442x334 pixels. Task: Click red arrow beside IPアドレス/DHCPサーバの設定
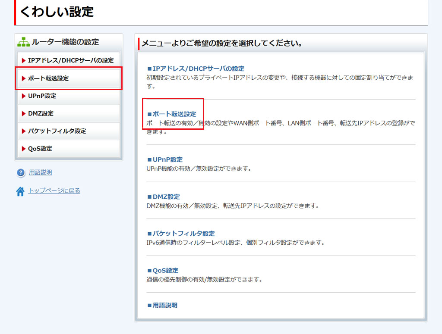coord(24,61)
